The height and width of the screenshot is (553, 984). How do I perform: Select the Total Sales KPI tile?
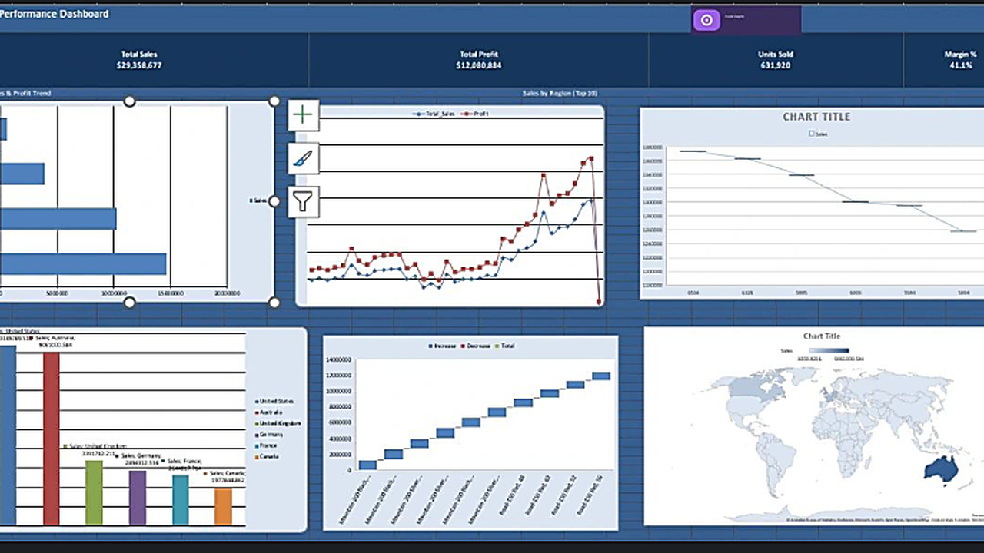(x=139, y=60)
